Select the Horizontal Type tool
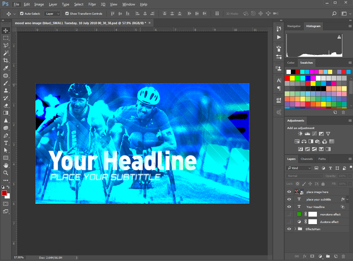The image size is (353, 261). 6,143
